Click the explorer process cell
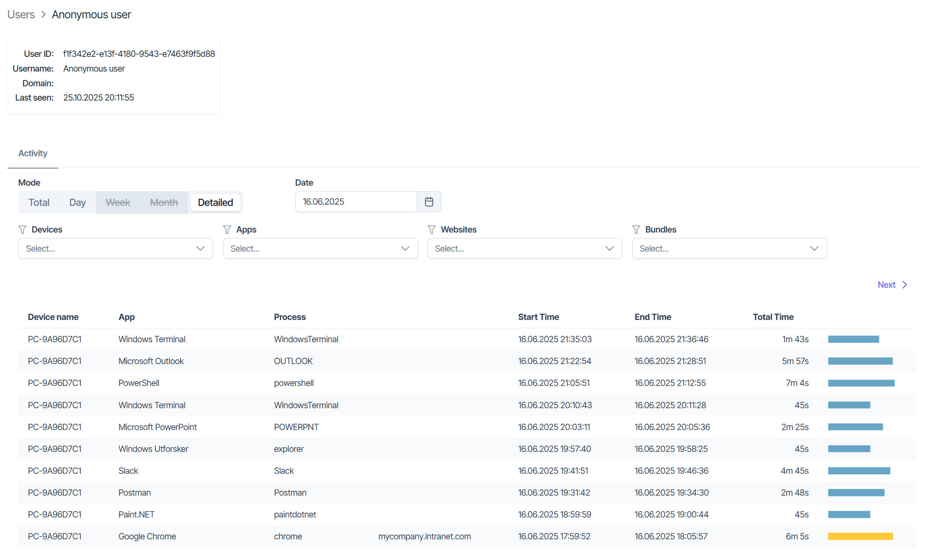 [289, 449]
